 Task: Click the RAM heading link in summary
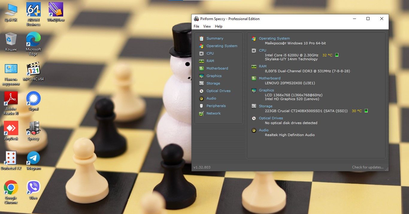coord(263,66)
